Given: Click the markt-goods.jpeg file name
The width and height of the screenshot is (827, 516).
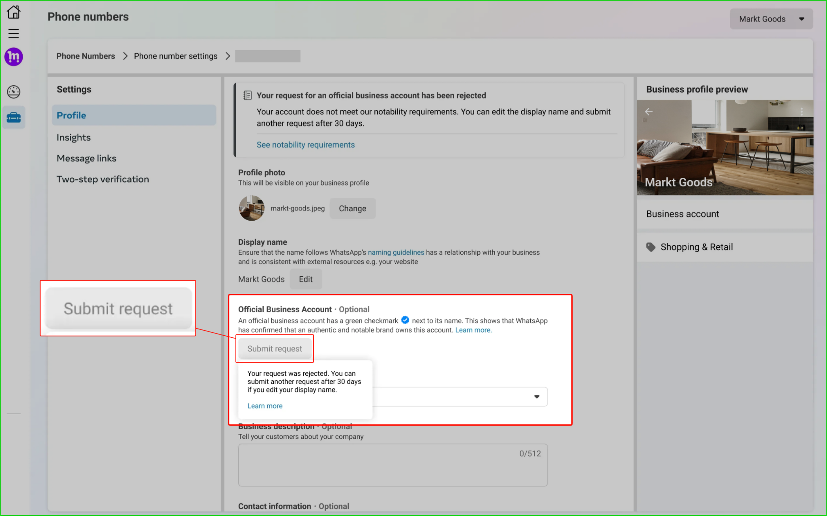Looking at the screenshot, I should pos(298,209).
